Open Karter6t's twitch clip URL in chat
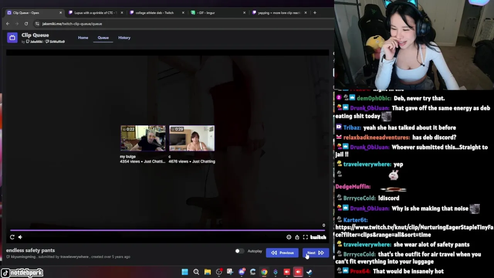The image size is (494, 278). click(414, 231)
